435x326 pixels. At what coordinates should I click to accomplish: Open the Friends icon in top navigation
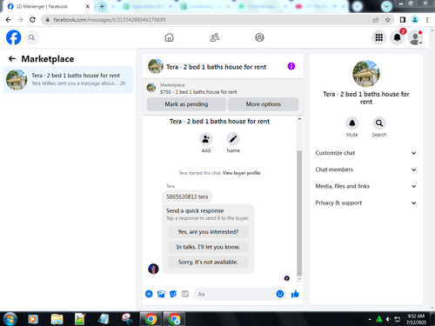(215, 37)
